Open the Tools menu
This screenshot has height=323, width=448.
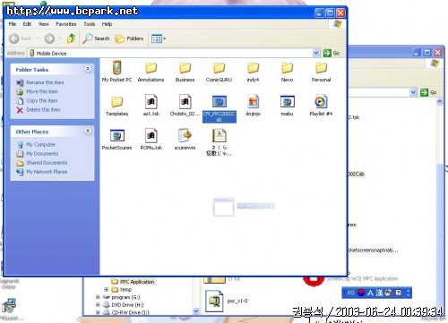point(89,24)
